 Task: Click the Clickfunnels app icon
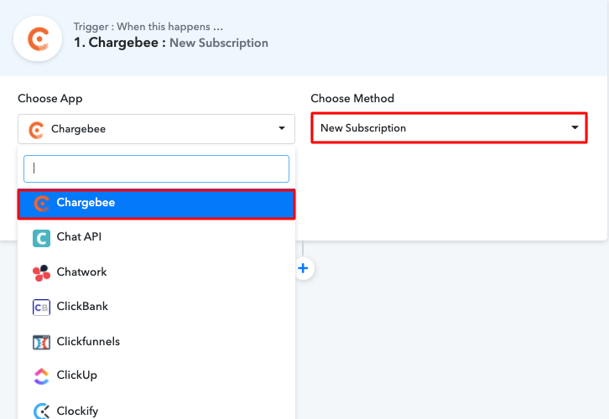click(41, 342)
